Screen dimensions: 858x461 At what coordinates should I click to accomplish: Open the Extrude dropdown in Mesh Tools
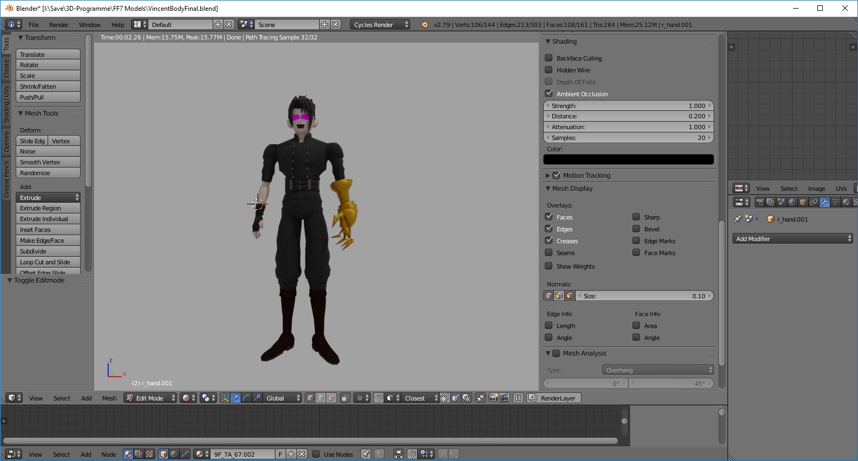pos(48,197)
